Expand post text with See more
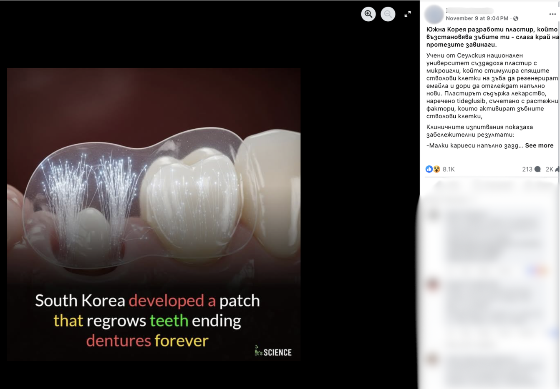This screenshot has height=389, width=560. (x=539, y=145)
